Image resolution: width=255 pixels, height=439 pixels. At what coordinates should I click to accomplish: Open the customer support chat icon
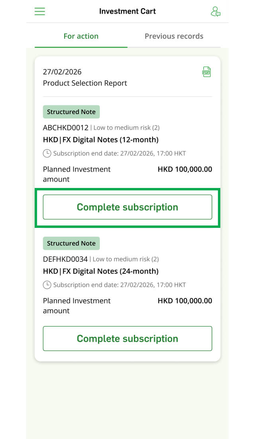click(216, 12)
